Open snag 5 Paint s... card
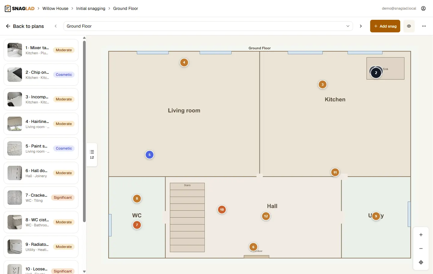Screen dimensions: 433x274 click(41, 148)
